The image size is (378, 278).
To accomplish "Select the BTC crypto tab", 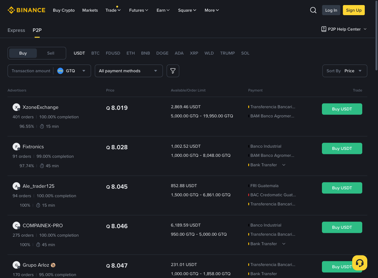I will click(95, 53).
